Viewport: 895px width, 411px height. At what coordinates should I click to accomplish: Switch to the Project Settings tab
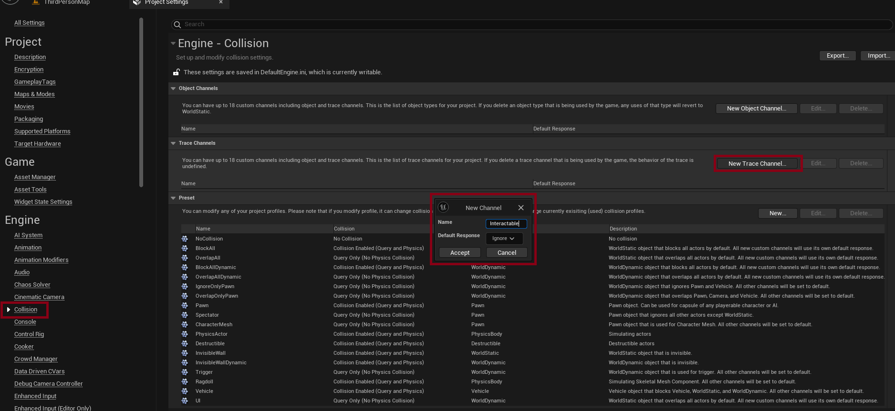[x=167, y=3]
